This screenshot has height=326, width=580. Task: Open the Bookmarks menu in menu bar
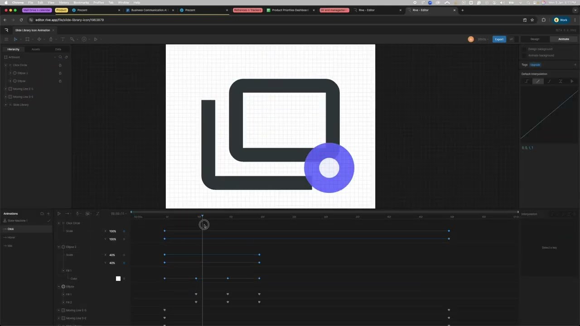[81, 3]
